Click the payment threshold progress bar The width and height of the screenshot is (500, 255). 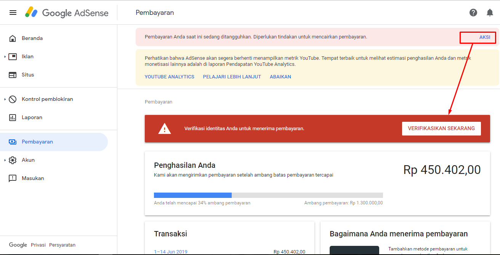tap(269, 195)
